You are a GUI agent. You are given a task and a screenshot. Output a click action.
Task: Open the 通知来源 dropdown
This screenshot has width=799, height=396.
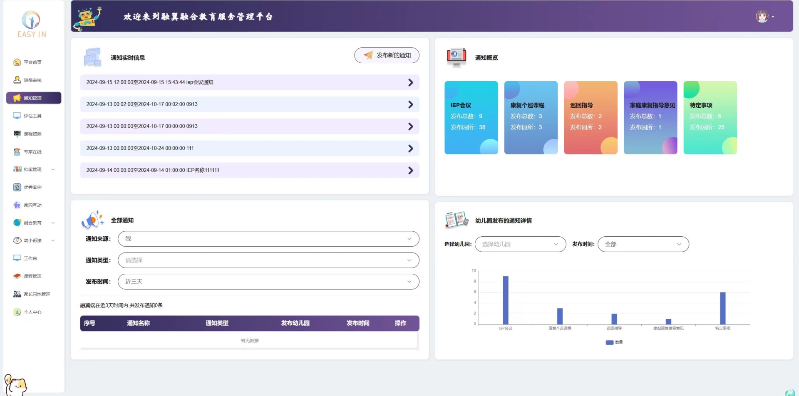tap(268, 239)
